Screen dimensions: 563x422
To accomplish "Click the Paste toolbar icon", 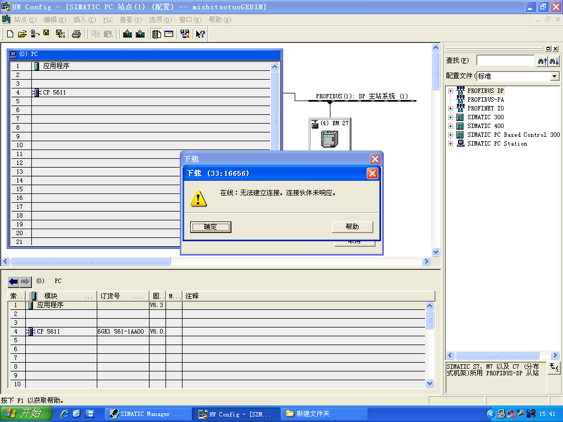I will 108,34.
